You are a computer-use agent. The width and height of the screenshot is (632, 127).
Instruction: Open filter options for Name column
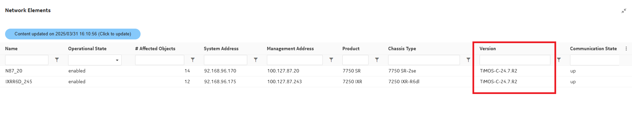[57, 60]
